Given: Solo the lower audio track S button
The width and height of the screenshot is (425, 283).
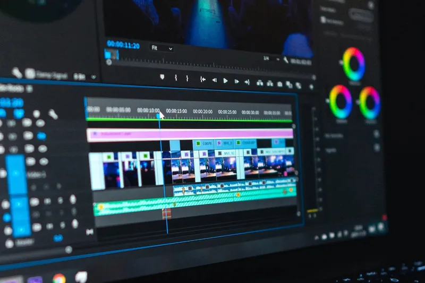Looking at the screenshot, I should click(x=62, y=225).
